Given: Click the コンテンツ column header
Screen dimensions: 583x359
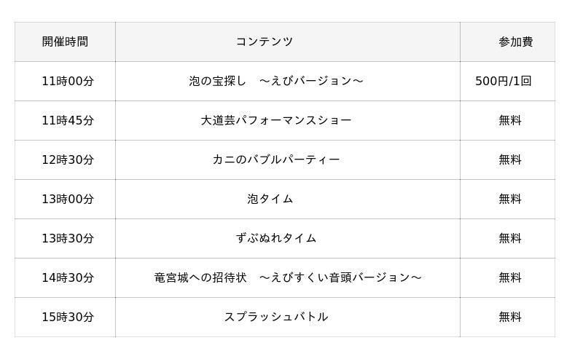Looking at the screenshot, I should coord(265,42).
